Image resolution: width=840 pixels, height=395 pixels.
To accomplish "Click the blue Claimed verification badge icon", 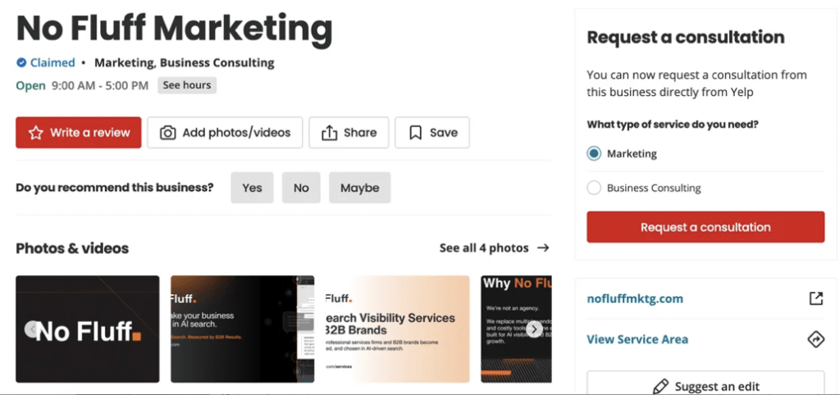I will point(21,63).
